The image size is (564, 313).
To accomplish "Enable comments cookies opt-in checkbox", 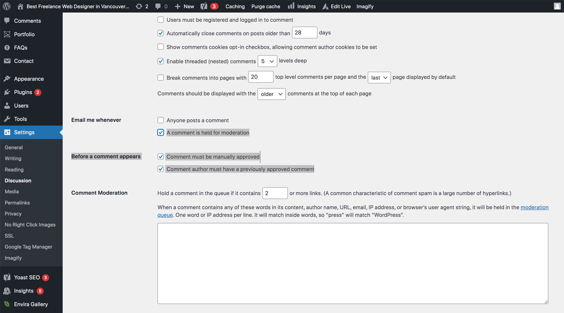I will pyautogui.click(x=161, y=47).
